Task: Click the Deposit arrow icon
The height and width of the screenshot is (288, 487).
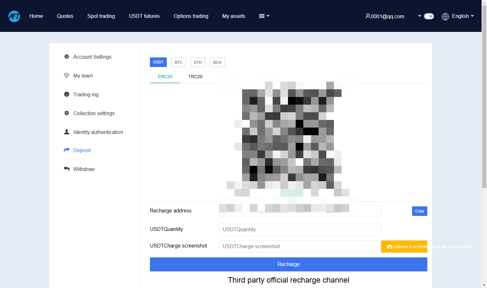Action: (67, 150)
